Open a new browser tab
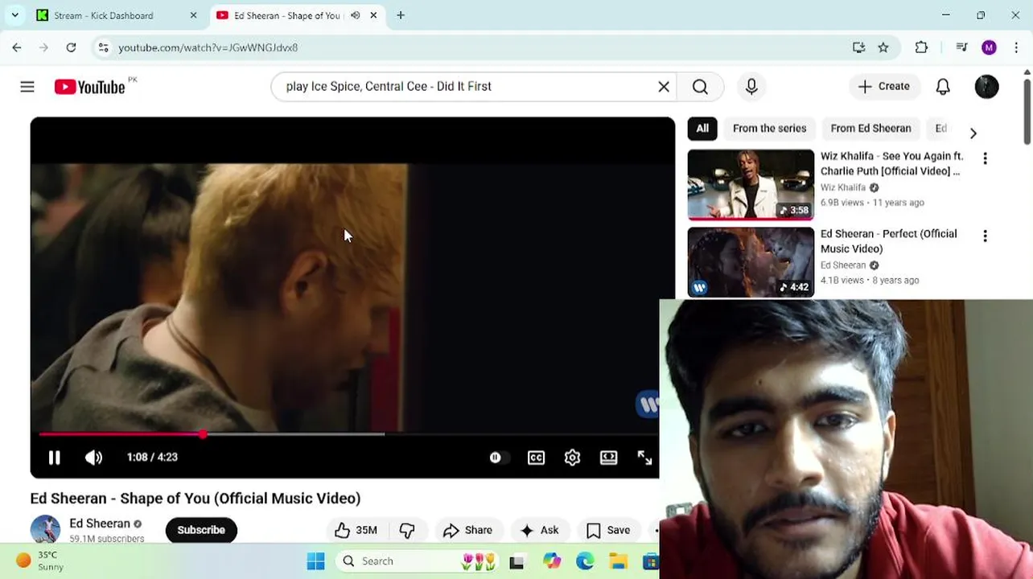 coord(401,15)
